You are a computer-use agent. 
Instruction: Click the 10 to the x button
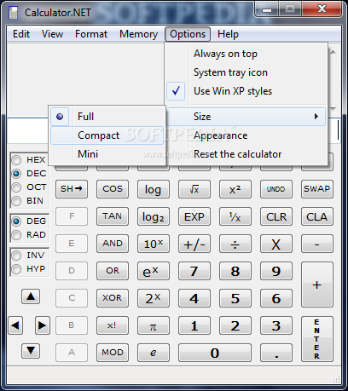[x=154, y=244]
